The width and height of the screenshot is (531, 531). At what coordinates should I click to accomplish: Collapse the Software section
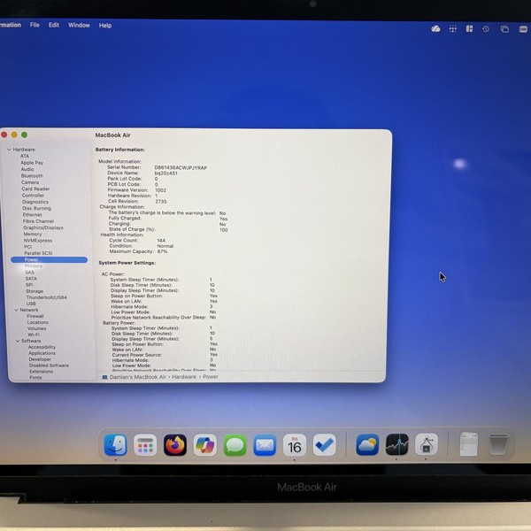click(x=18, y=341)
